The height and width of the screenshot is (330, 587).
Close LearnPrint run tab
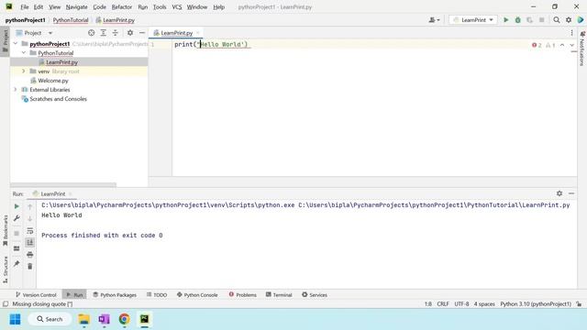click(x=71, y=193)
